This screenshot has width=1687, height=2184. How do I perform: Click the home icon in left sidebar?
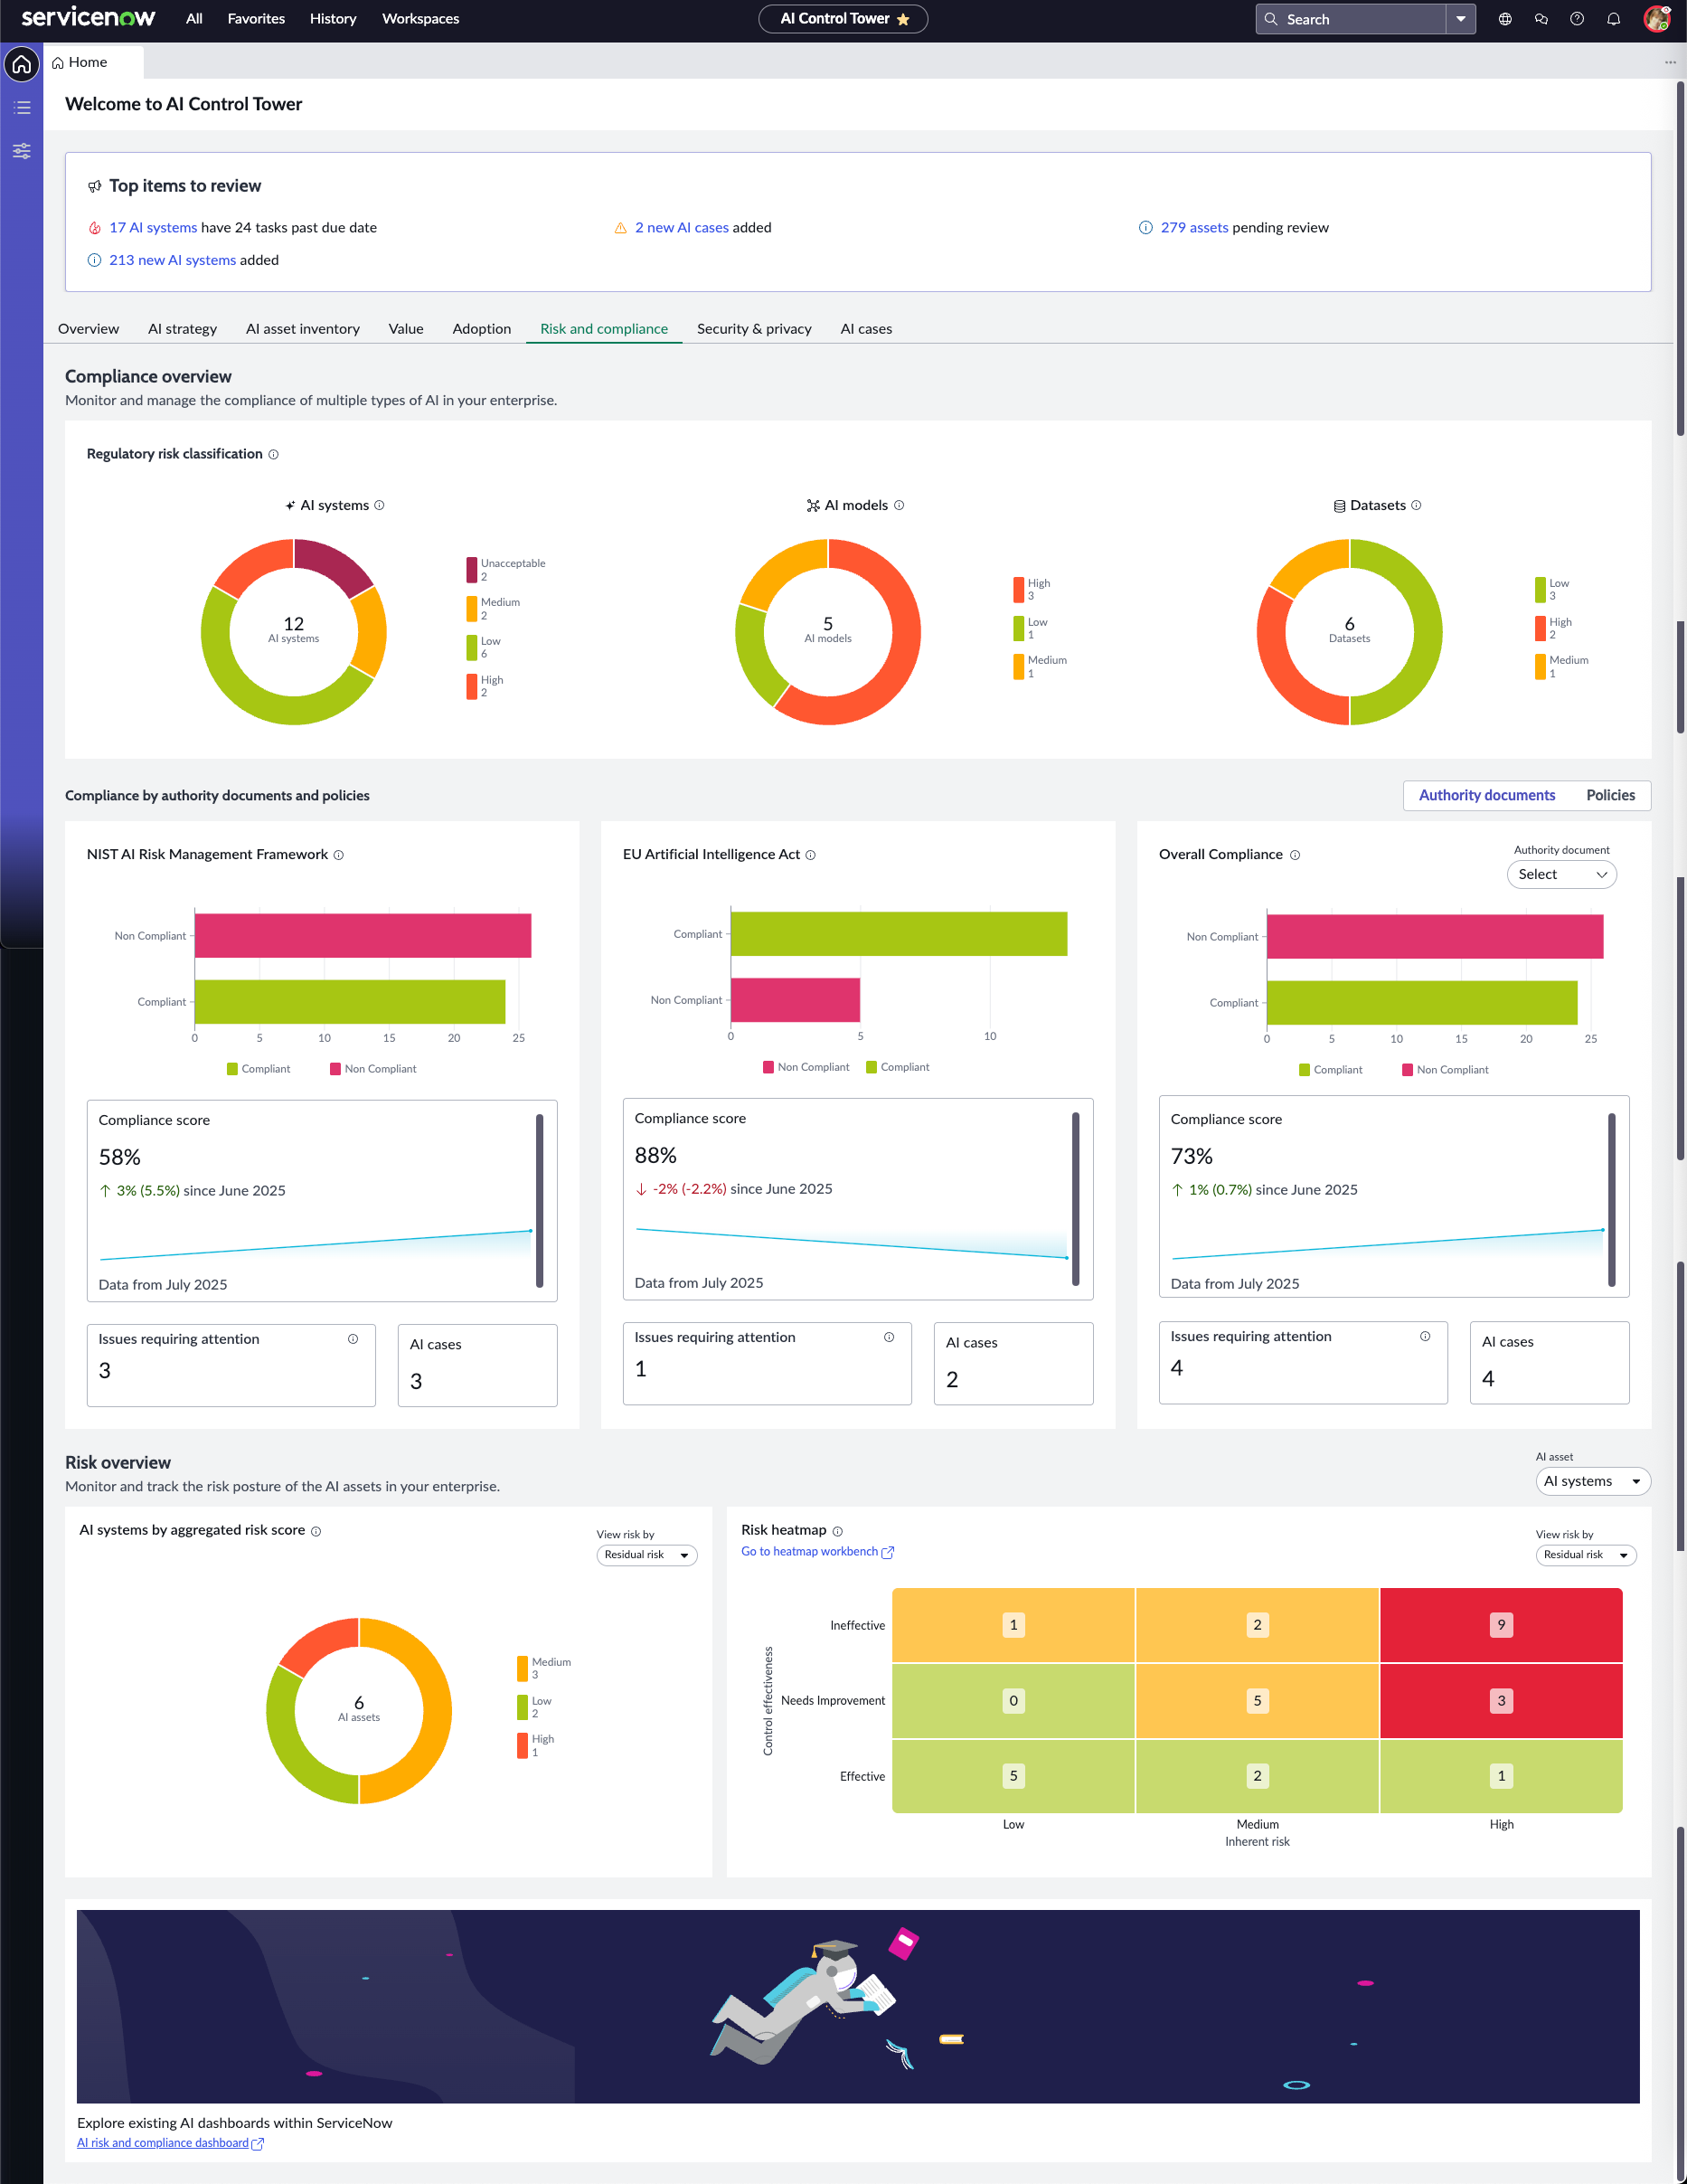(21, 65)
